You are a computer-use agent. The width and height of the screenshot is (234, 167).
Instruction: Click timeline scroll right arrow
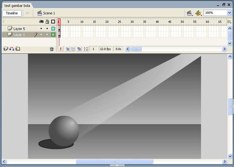(224, 49)
